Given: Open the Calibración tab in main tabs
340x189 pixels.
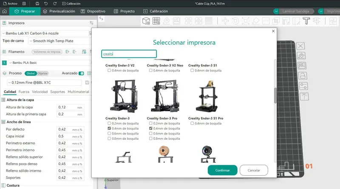Looking at the screenshot, I should [x=156, y=11].
